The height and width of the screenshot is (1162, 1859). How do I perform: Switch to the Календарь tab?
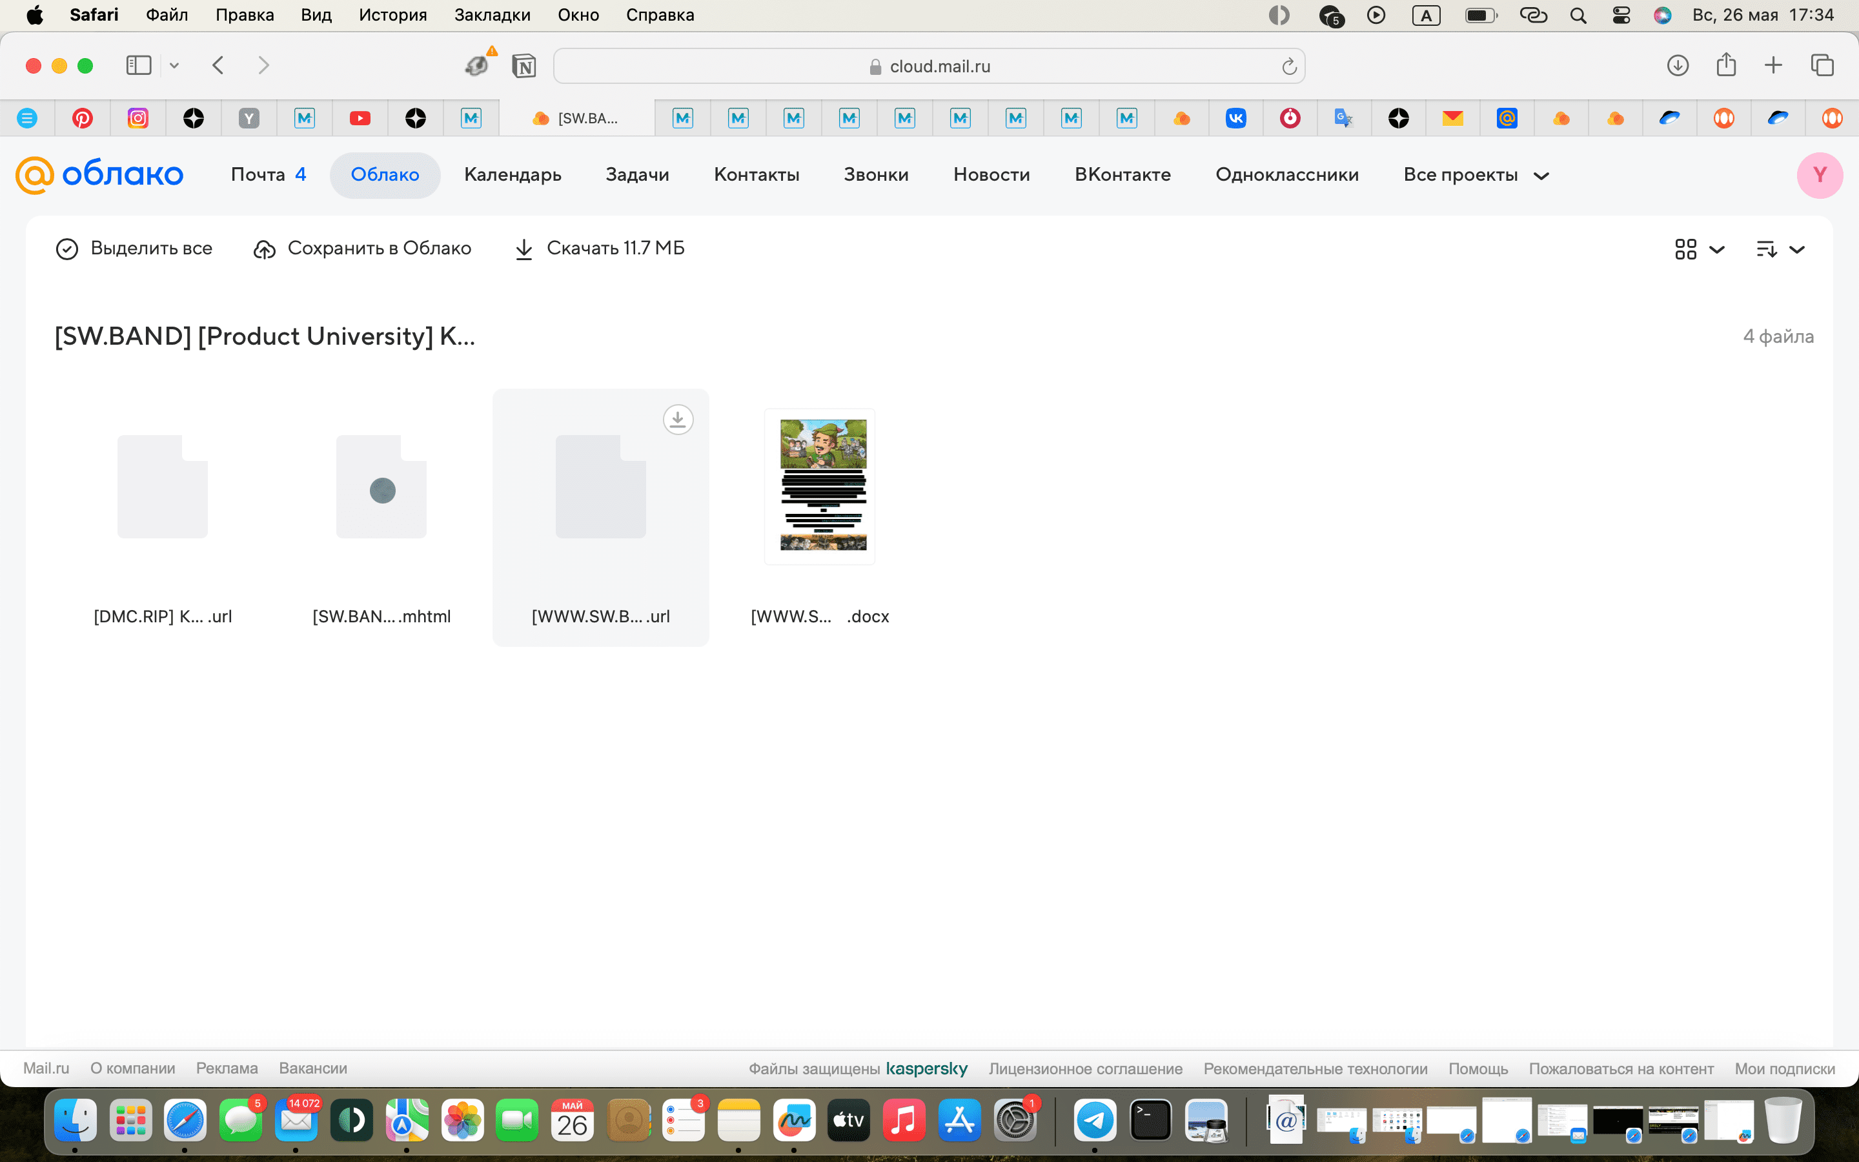[x=513, y=175]
